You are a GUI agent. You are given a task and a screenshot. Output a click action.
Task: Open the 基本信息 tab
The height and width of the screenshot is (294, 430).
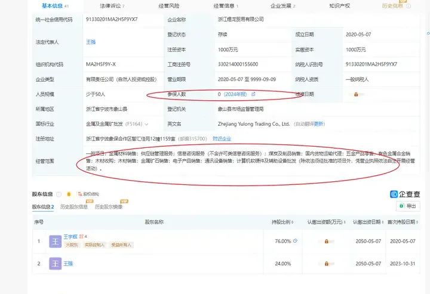[55, 6]
